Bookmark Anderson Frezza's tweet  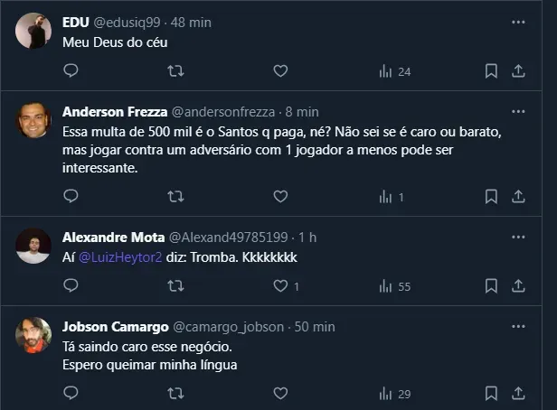(491, 196)
